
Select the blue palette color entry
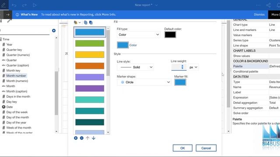click(x=90, y=32)
